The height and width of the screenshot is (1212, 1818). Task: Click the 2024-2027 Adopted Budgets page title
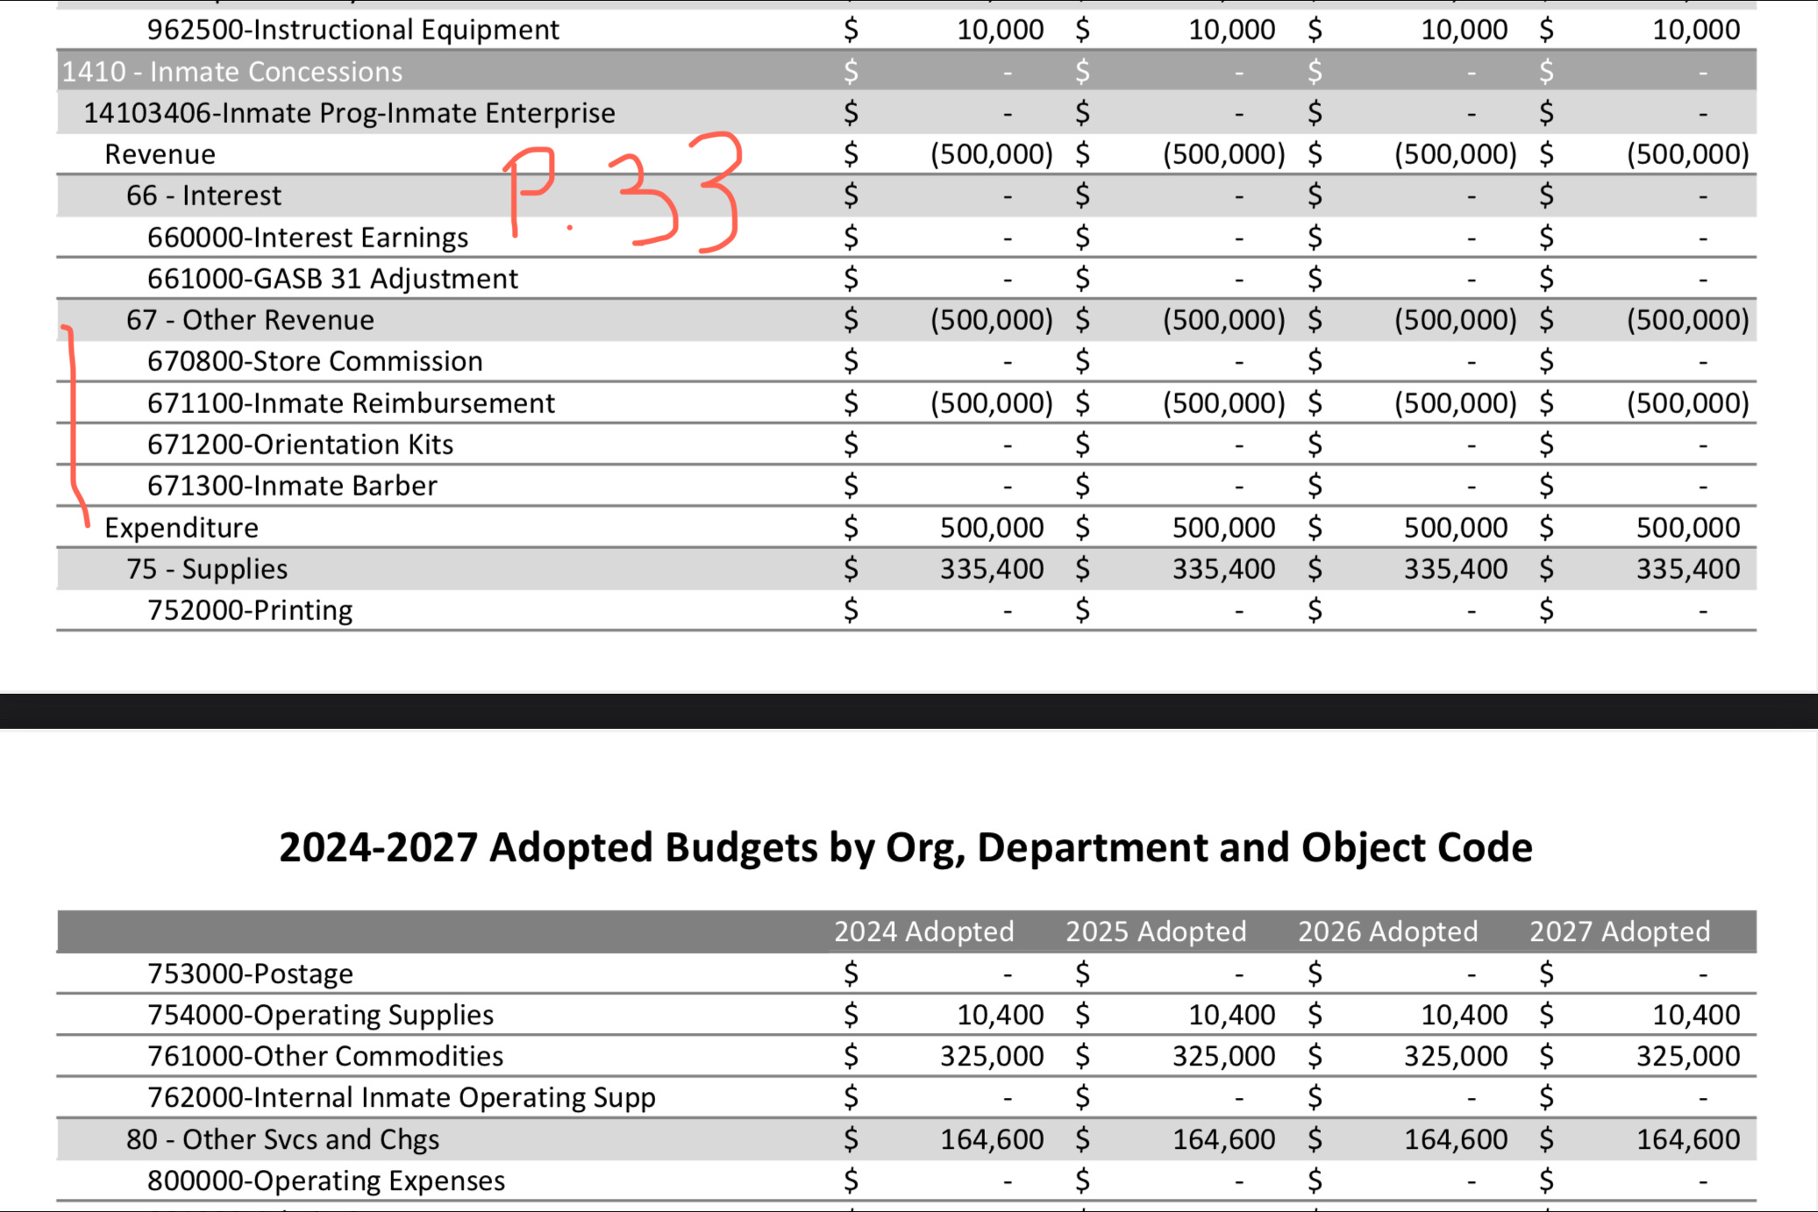coord(905,848)
